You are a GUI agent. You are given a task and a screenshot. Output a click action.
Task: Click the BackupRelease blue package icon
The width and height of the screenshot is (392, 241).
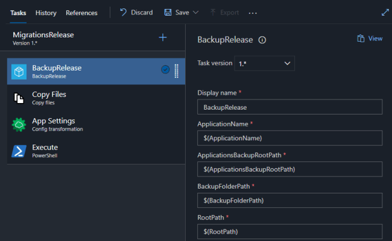(x=19, y=72)
